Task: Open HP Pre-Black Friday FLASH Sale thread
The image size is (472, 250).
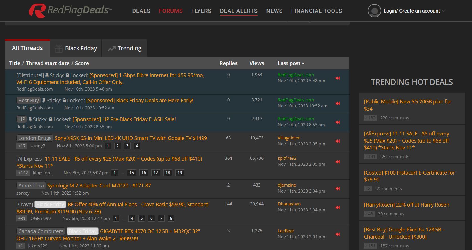Action: click(x=124, y=119)
